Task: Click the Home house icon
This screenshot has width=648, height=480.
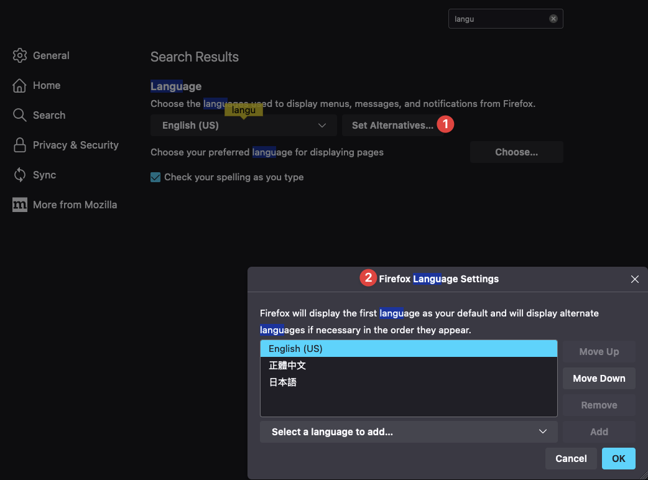Action: point(20,85)
